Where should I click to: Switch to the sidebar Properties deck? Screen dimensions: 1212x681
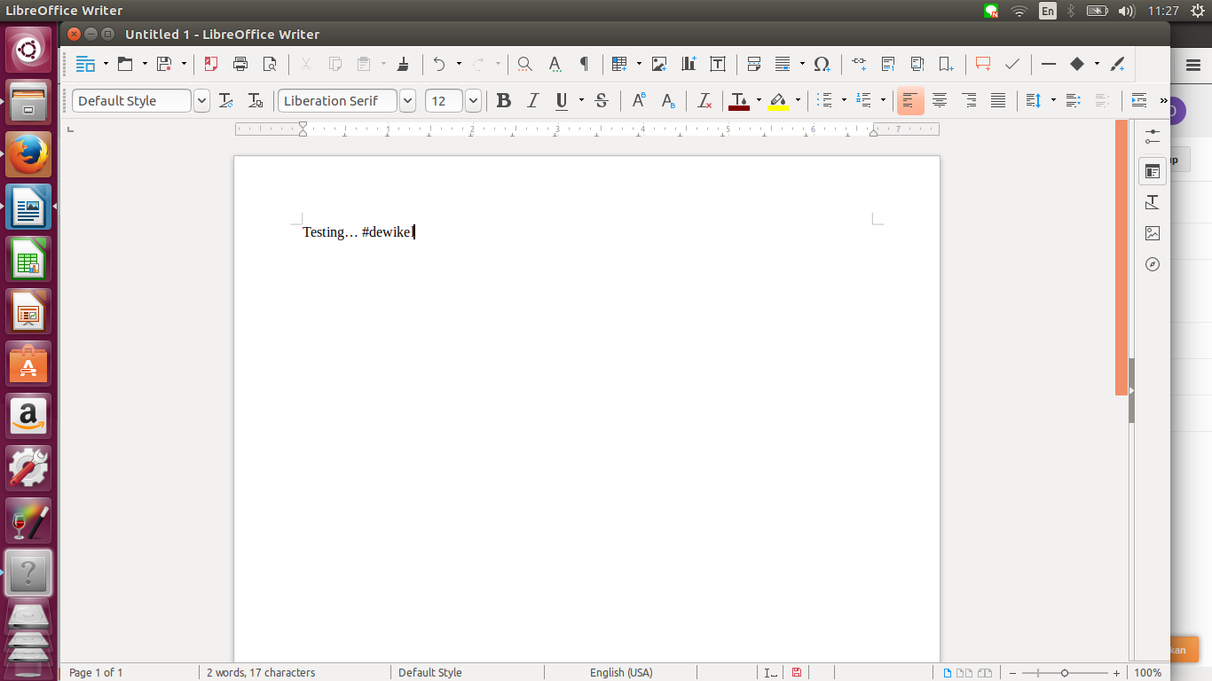[1153, 171]
